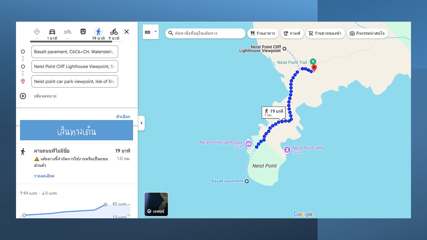Click the 19 นาที walking time callout

click(x=273, y=113)
